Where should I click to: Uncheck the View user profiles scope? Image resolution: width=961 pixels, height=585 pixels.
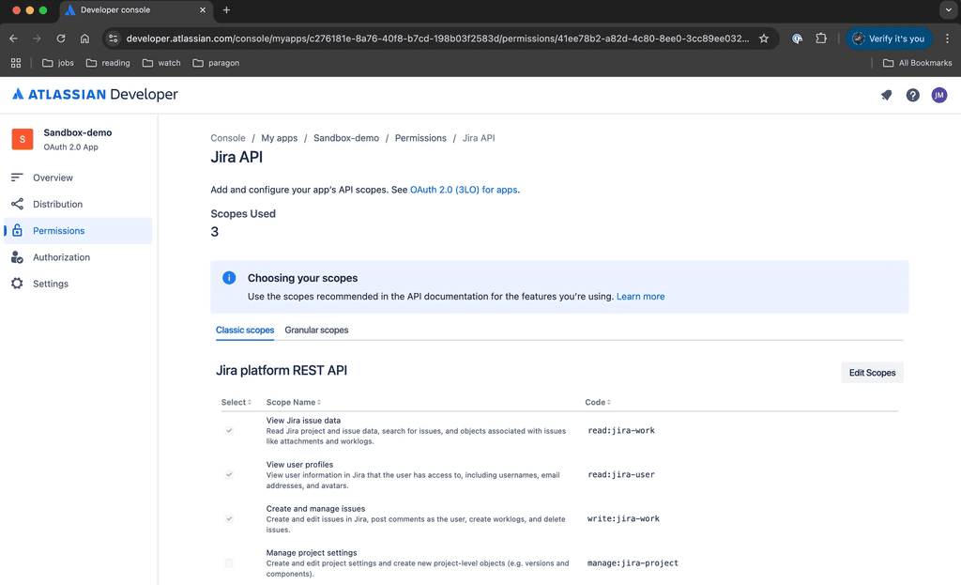pos(229,474)
